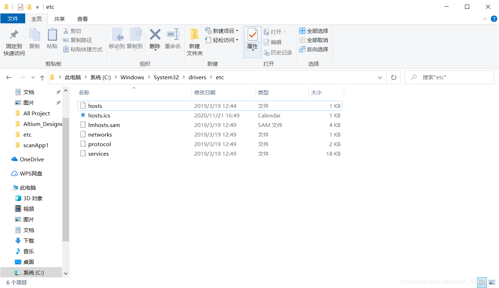The height and width of the screenshot is (288, 499).
Task: Click the Edit (编辑) ribbon button
Action: (x=273, y=42)
